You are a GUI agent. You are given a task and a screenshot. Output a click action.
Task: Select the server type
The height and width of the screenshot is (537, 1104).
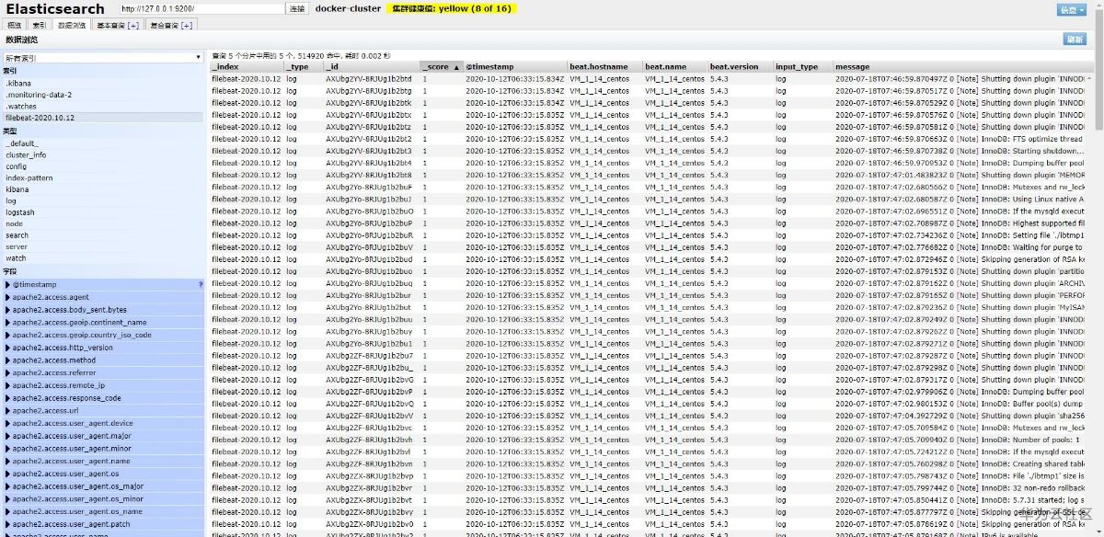[x=17, y=246]
